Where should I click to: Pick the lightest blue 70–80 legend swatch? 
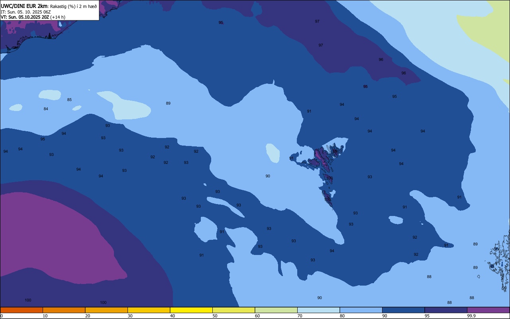(318, 310)
